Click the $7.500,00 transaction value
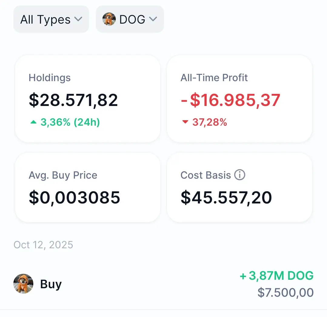 pyautogui.click(x=285, y=292)
